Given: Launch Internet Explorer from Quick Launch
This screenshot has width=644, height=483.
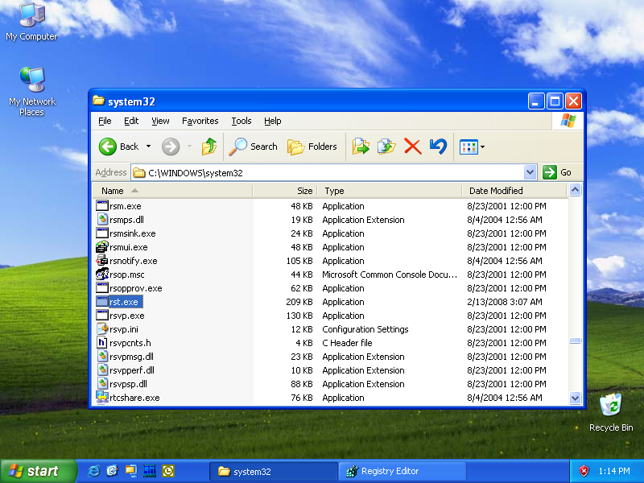Looking at the screenshot, I should tap(93, 471).
